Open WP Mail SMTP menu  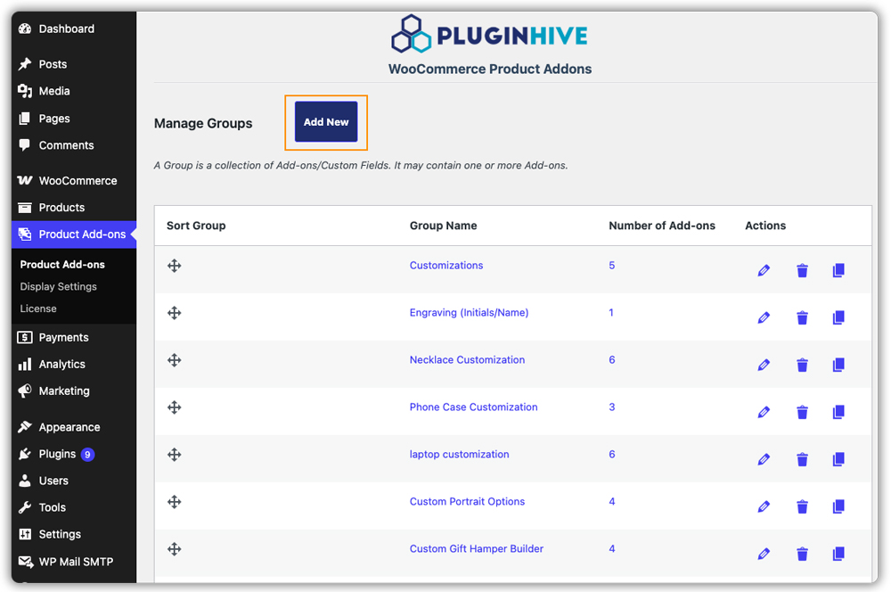tap(74, 562)
